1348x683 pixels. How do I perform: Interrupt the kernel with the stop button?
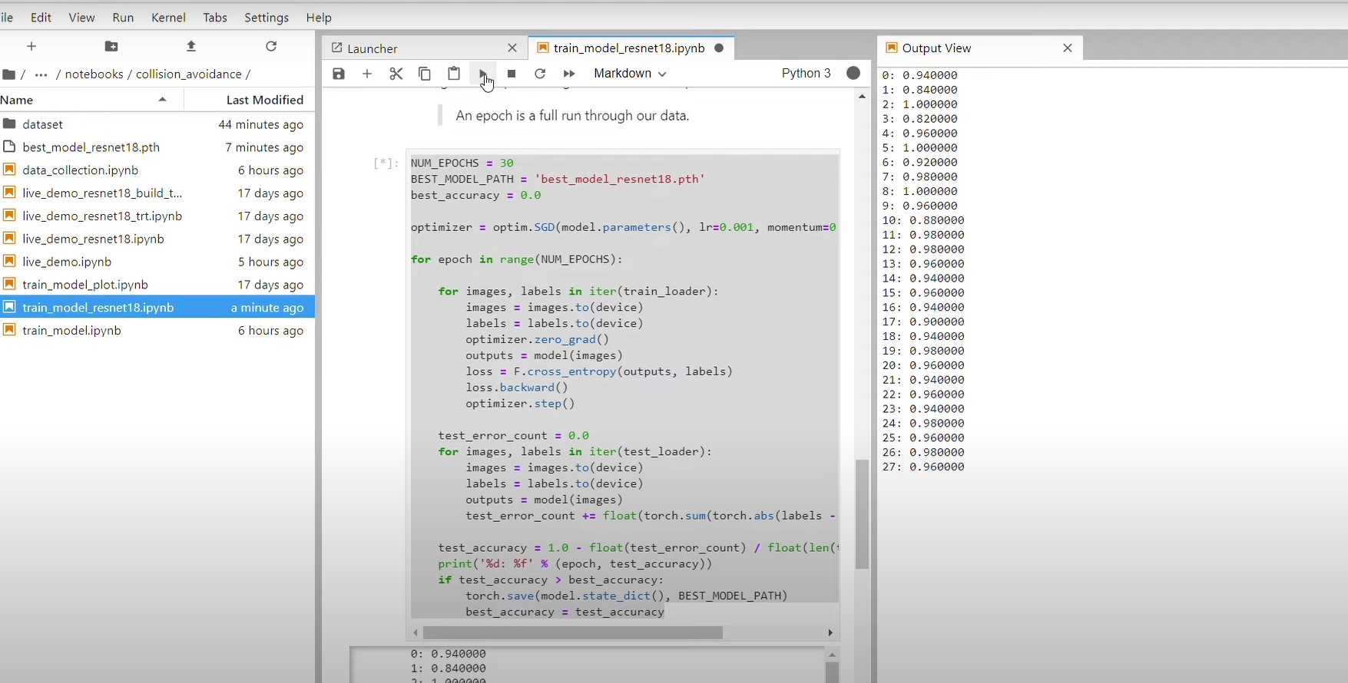pyautogui.click(x=512, y=74)
